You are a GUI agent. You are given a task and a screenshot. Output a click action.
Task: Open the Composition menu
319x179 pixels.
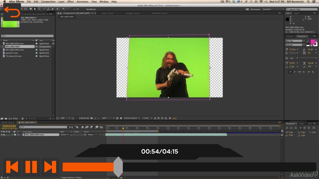(48, 2)
